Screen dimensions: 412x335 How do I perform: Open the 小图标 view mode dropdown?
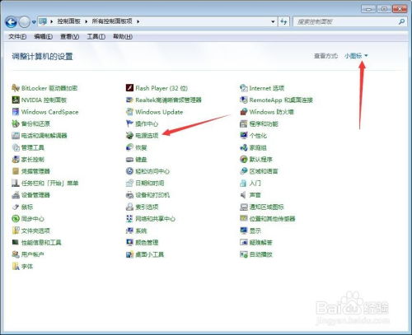pyautogui.click(x=356, y=56)
